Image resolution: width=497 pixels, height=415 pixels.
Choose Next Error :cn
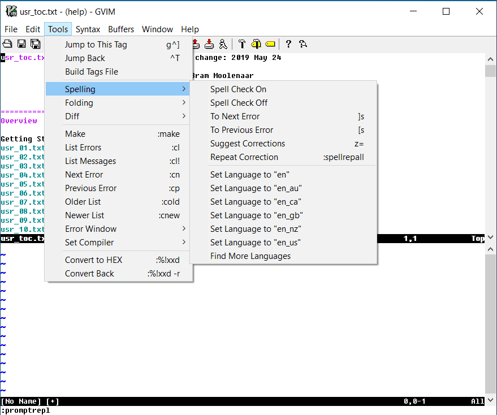[118, 175]
